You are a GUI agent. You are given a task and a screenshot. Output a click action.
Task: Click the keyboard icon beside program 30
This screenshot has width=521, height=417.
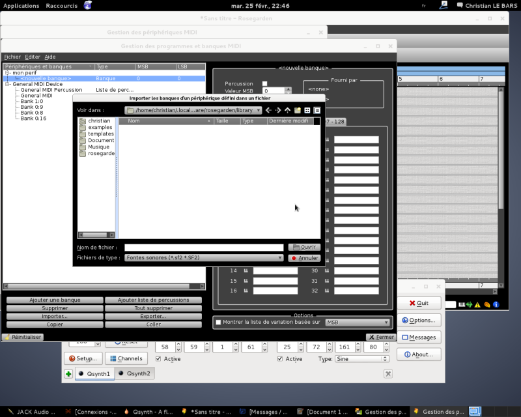[327, 270]
